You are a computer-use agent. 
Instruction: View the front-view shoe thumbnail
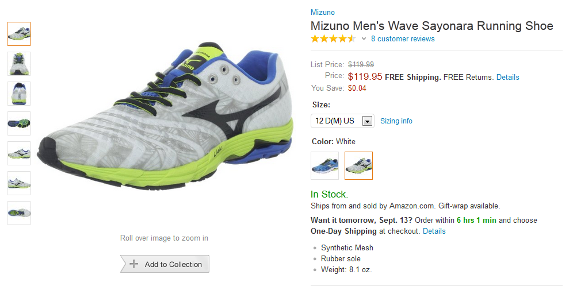click(x=19, y=64)
